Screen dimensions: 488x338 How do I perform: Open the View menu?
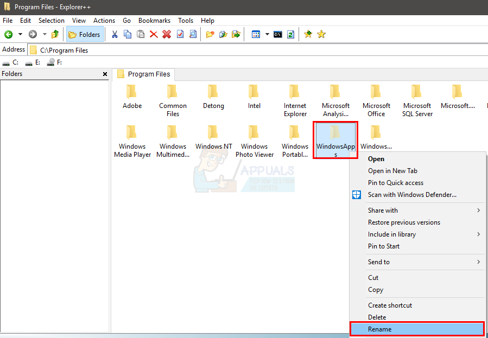click(x=79, y=21)
